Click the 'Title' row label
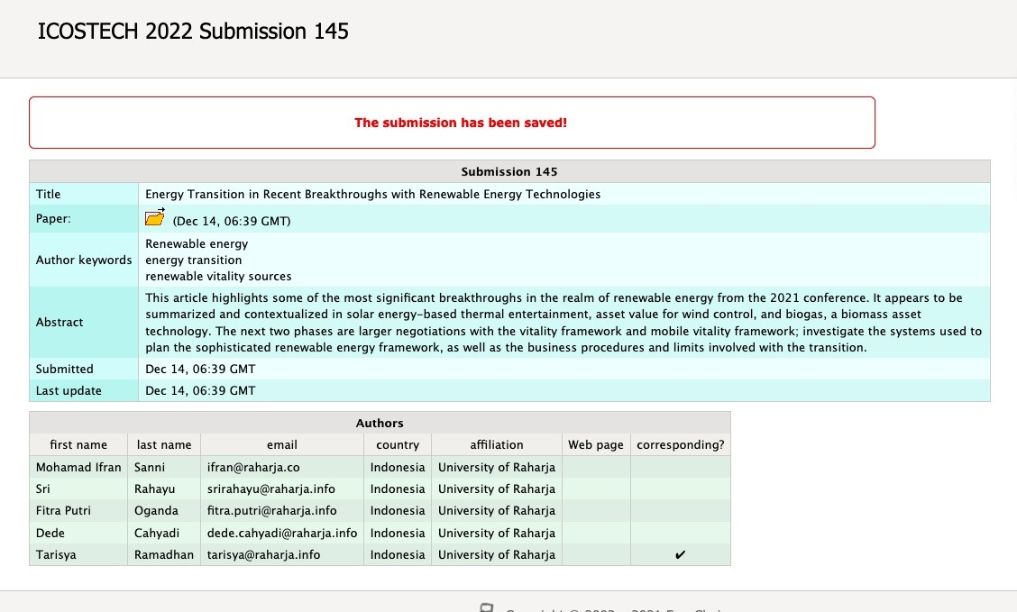1017x612 pixels. (x=48, y=195)
